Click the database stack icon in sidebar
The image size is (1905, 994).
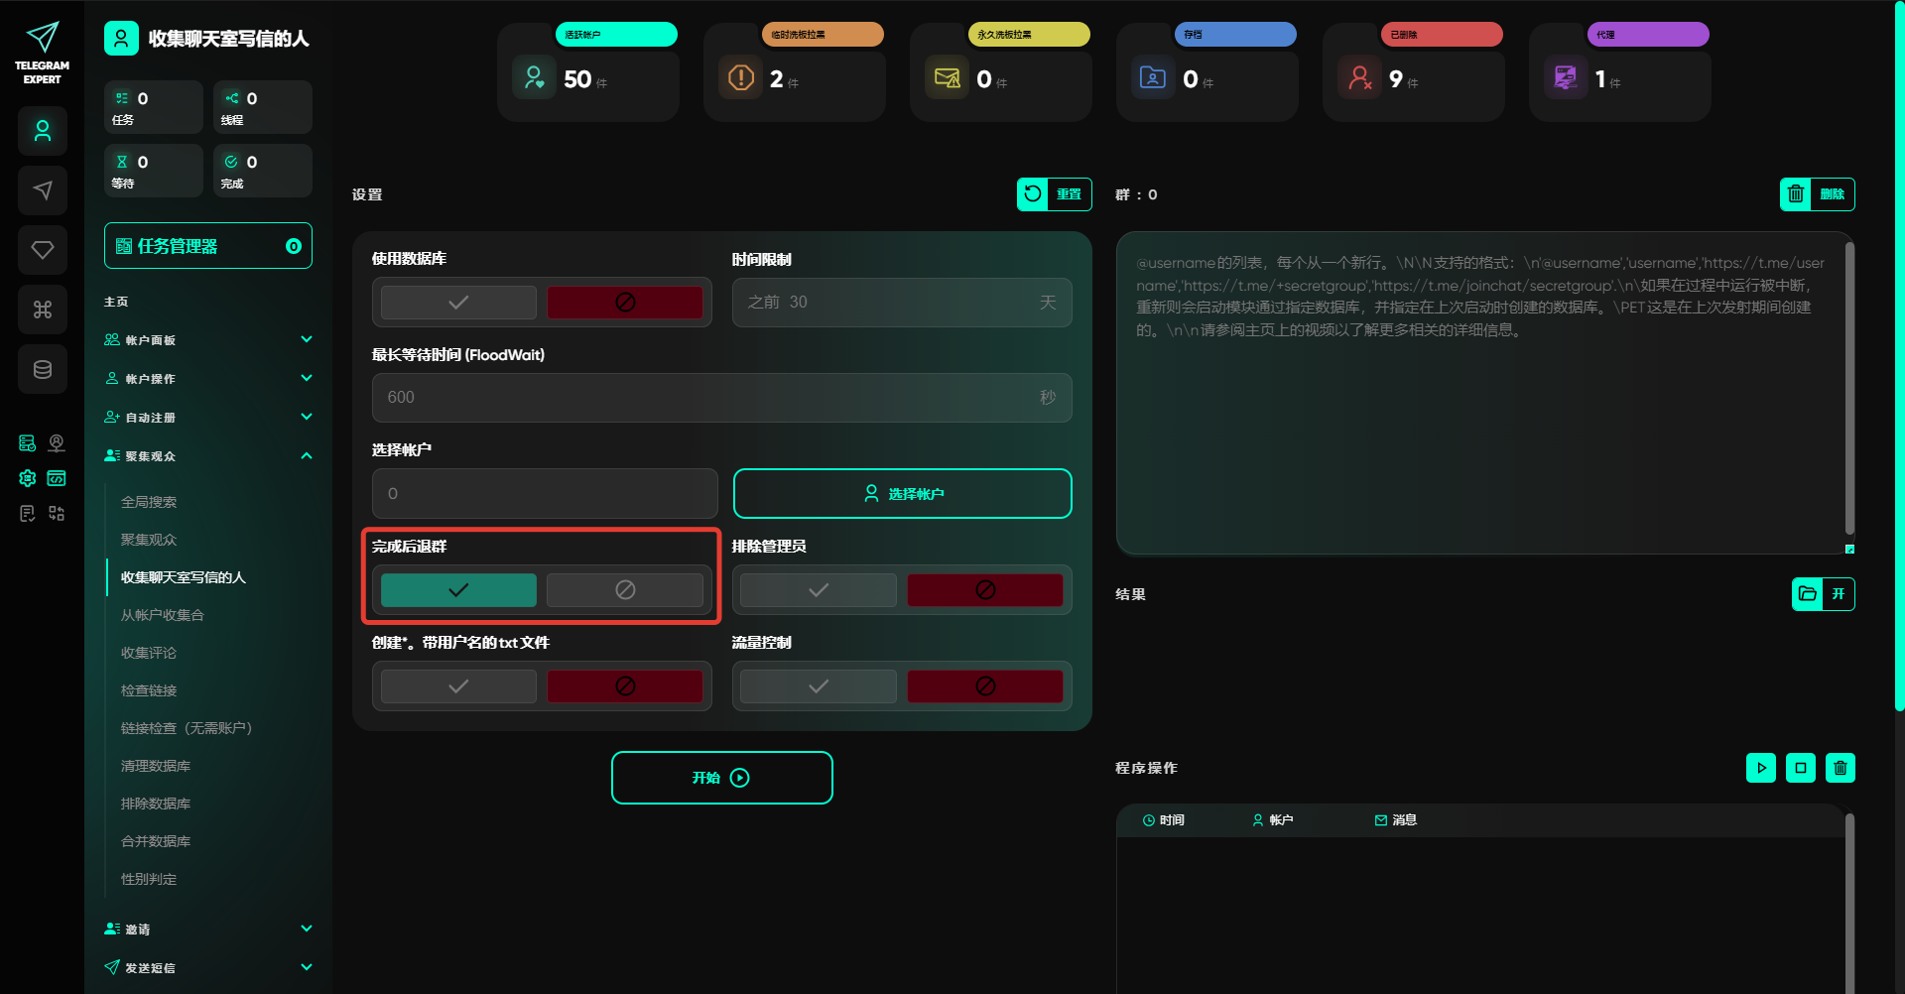43,369
